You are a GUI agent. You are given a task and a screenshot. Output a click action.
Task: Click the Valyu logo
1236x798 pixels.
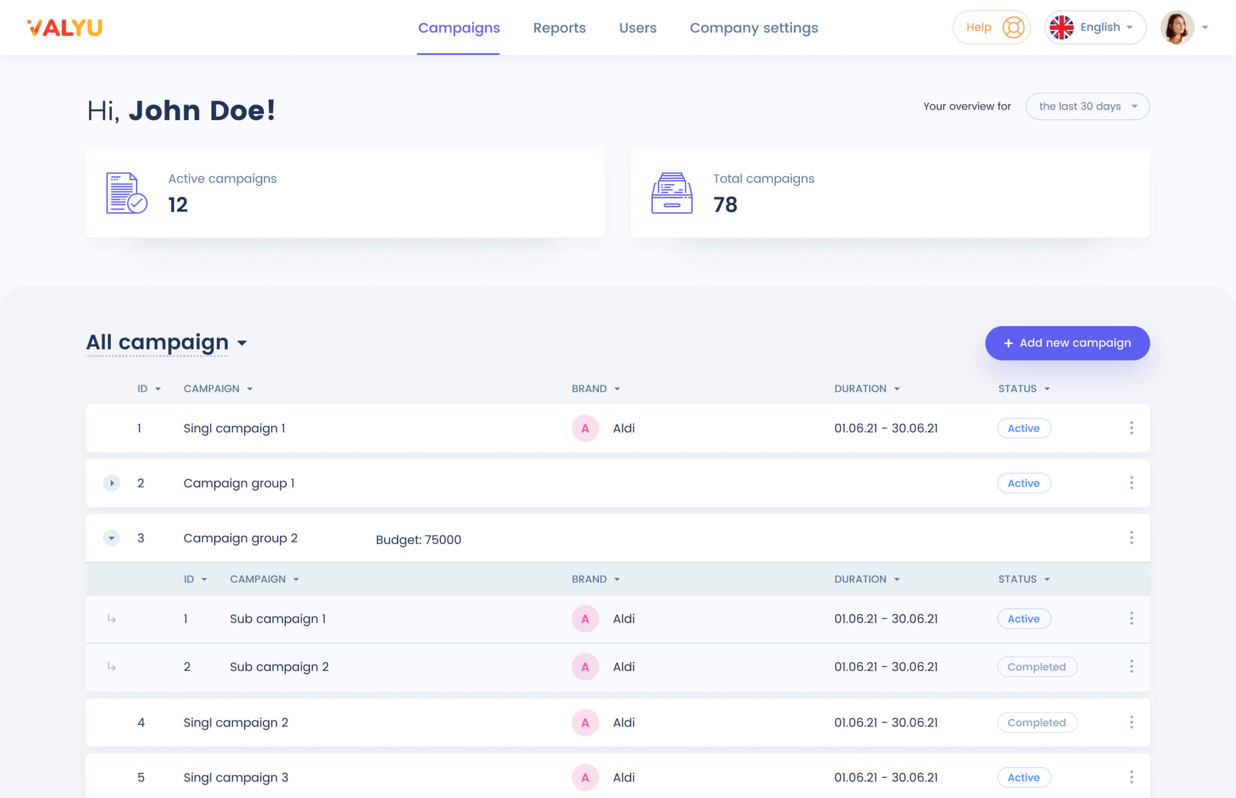coord(65,28)
